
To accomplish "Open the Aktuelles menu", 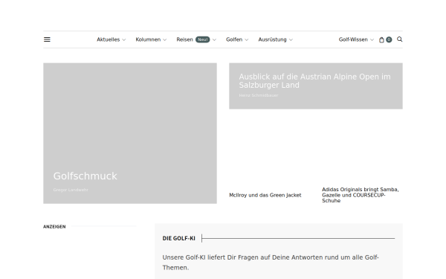I will [108, 39].
